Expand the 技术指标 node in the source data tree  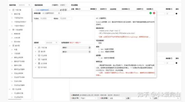35,67
